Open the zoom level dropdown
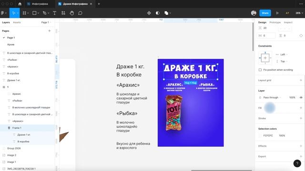 pyautogui.click(x=299, y=13)
